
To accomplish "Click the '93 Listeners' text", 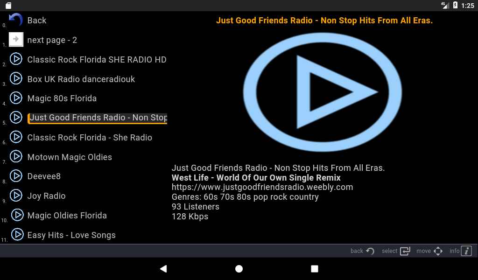I will coord(196,207).
